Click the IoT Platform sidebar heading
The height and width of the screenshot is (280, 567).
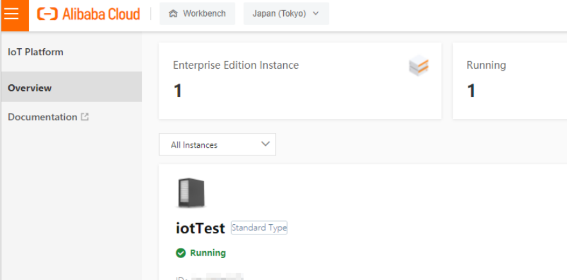point(35,52)
